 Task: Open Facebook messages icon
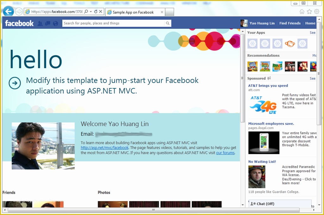tap(48, 23)
